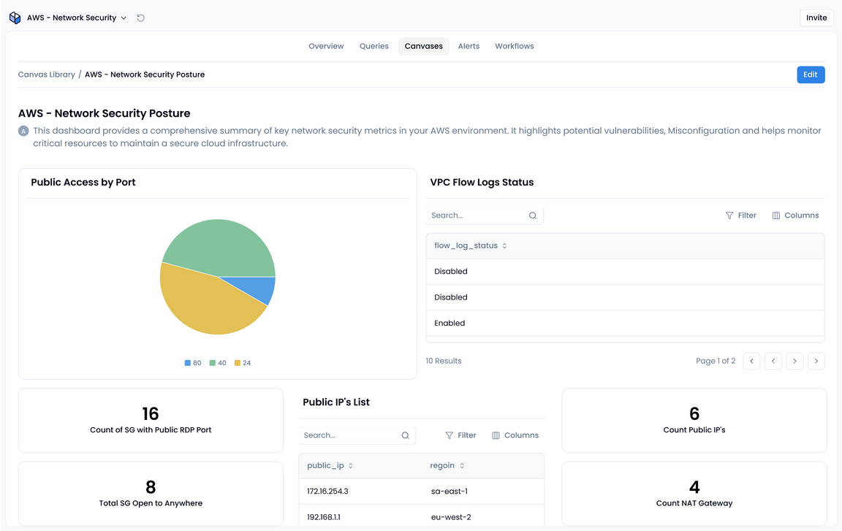Click the 192.168.1.1 IP cell

tap(323, 517)
